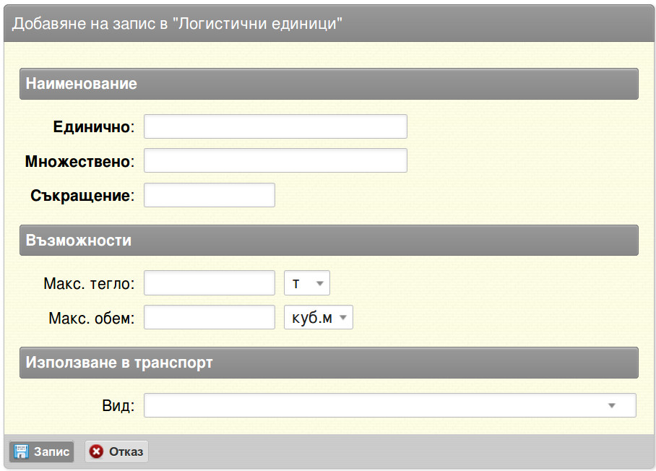This screenshot has height=471, width=656.
Task: Click the Възможности section header
Action: click(x=329, y=241)
